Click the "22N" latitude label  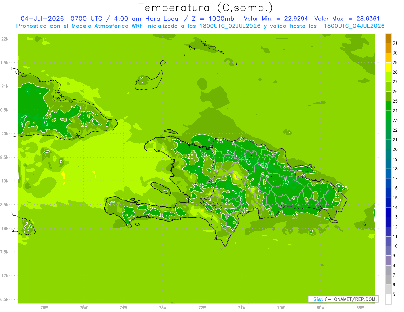tap(5, 39)
